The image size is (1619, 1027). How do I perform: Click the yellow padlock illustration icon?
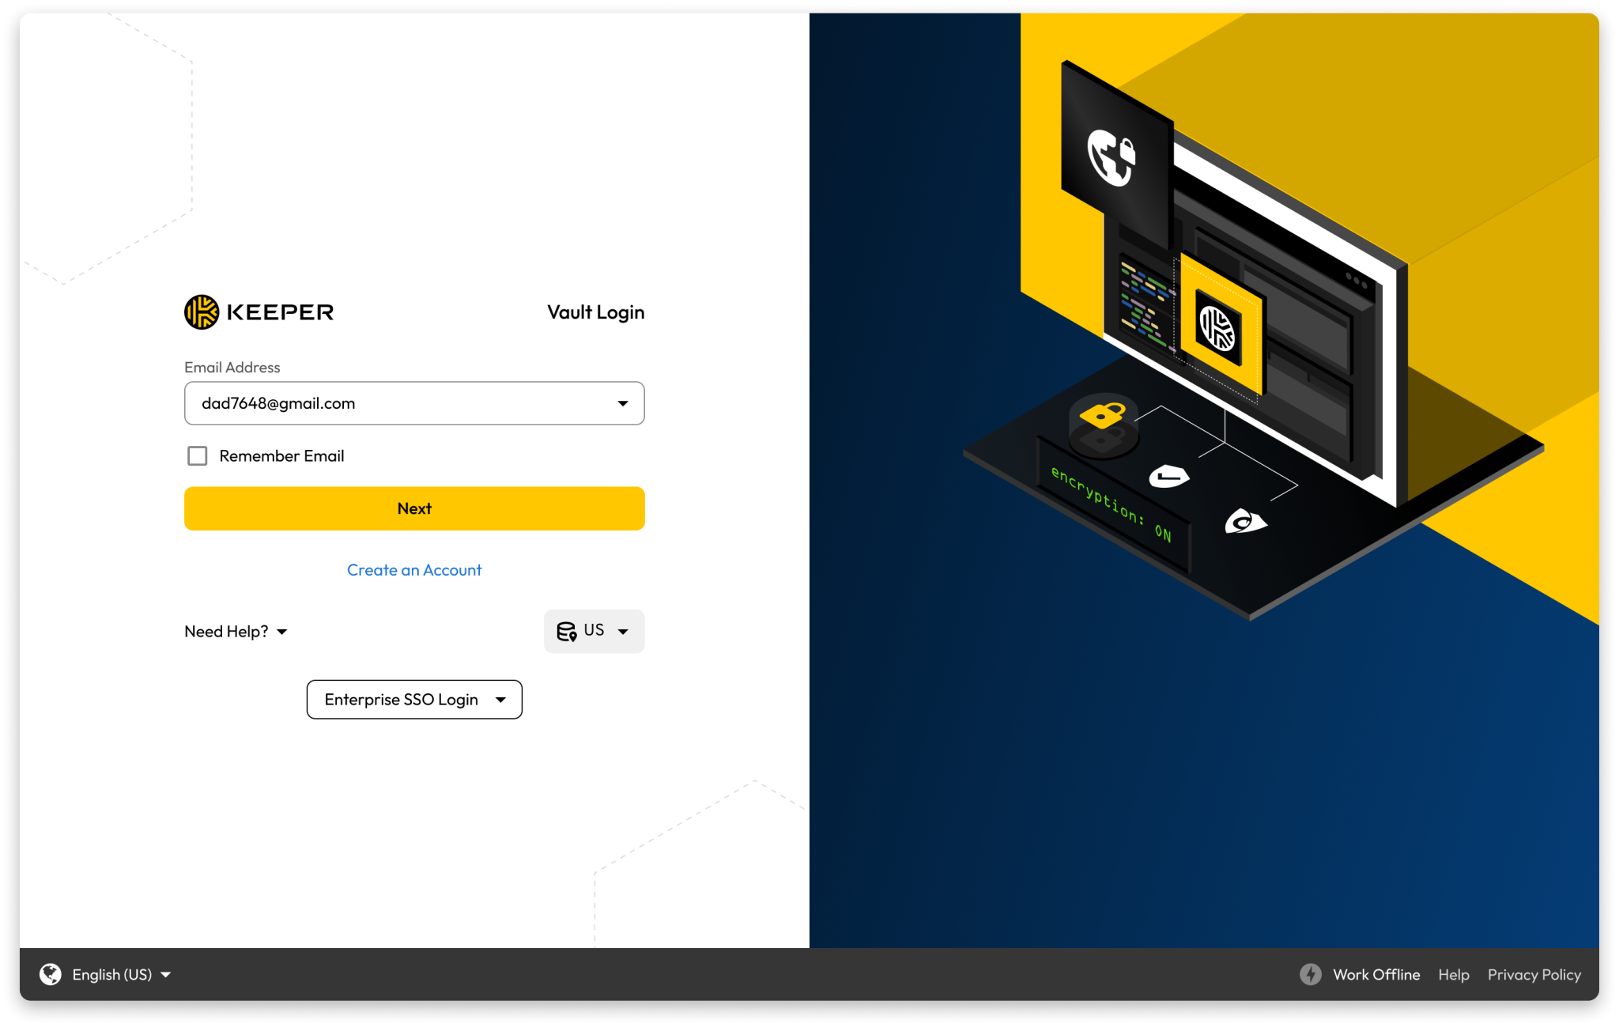coord(1103,414)
